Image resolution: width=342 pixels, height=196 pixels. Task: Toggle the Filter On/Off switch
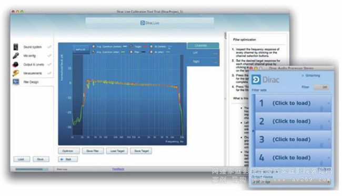(321, 87)
